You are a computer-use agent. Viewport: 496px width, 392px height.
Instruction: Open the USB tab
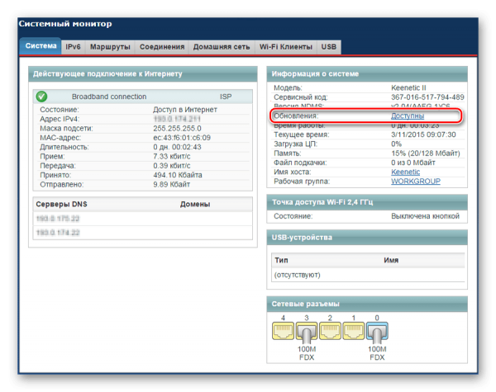click(x=329, y=47)
